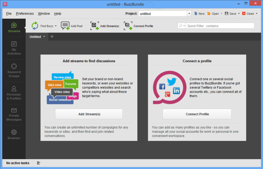Screen dimensions: 263x169
Task: Click into the Quick Filter field
Action: pos(220,26)
